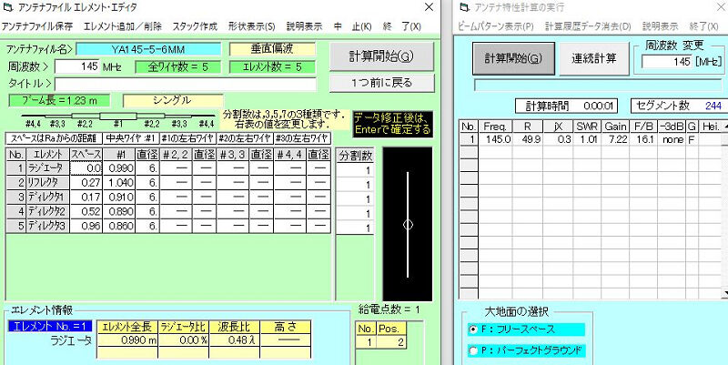Click 1つ前に戻る button

pos(381,83)
